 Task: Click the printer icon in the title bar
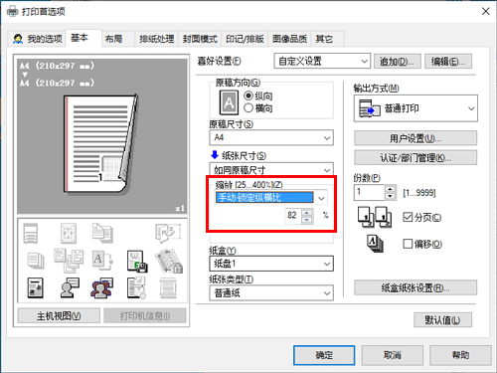pos(12,12)
